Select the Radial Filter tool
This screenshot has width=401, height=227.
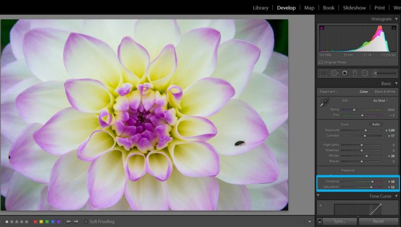click(365, 73)
